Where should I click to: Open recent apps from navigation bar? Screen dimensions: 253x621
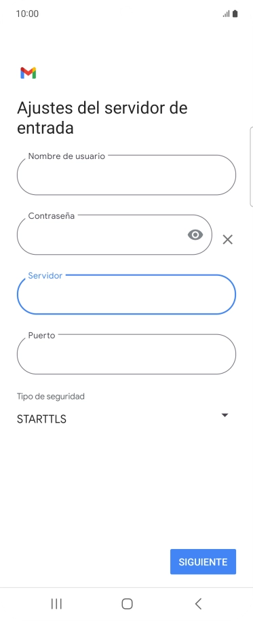56,603
